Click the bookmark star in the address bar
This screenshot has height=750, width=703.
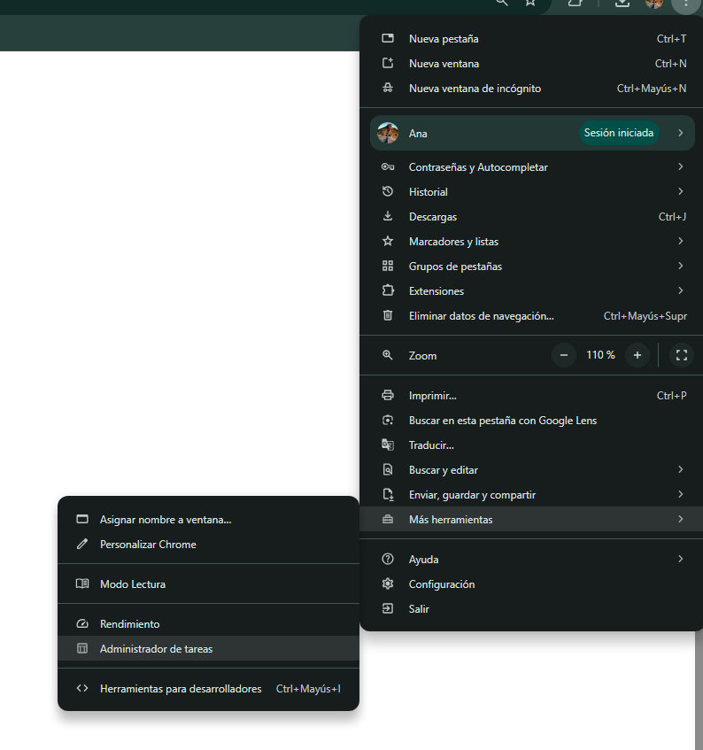click(x=530, y=3)
